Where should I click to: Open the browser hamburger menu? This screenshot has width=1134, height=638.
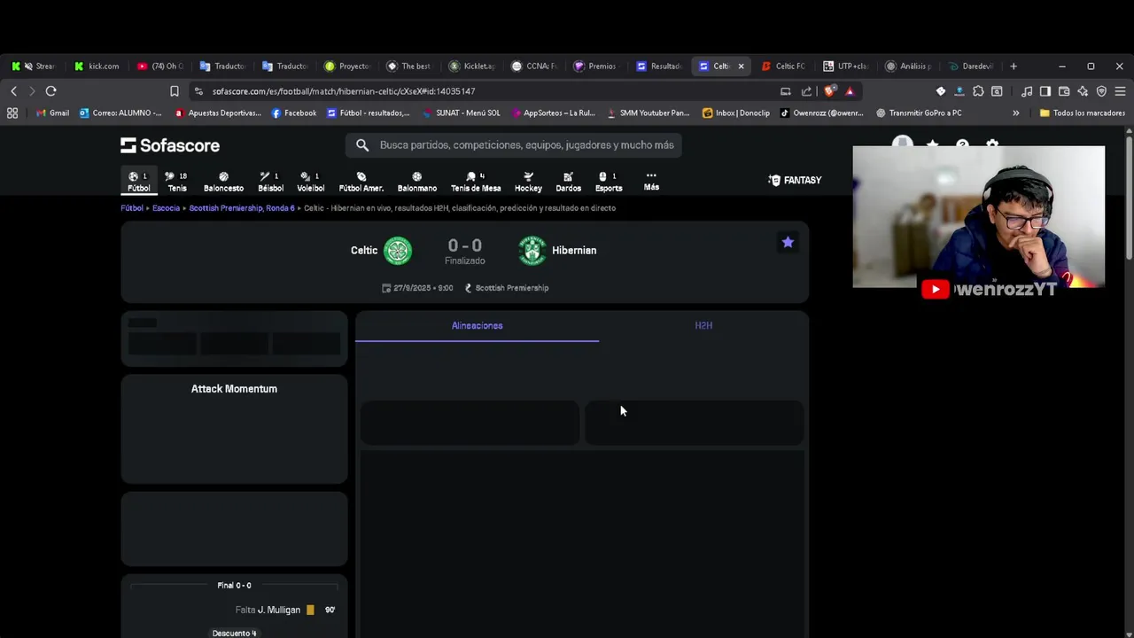coord(1120,91)
